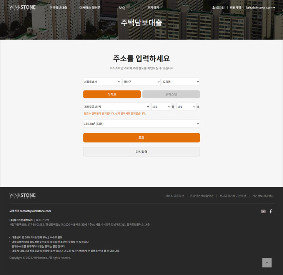
Task: Select the 아파트 property type toggle
Action: coord(112,94)
